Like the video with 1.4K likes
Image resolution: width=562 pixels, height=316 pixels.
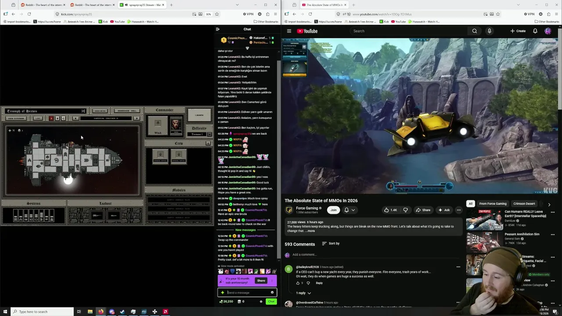tap(390, 210)
